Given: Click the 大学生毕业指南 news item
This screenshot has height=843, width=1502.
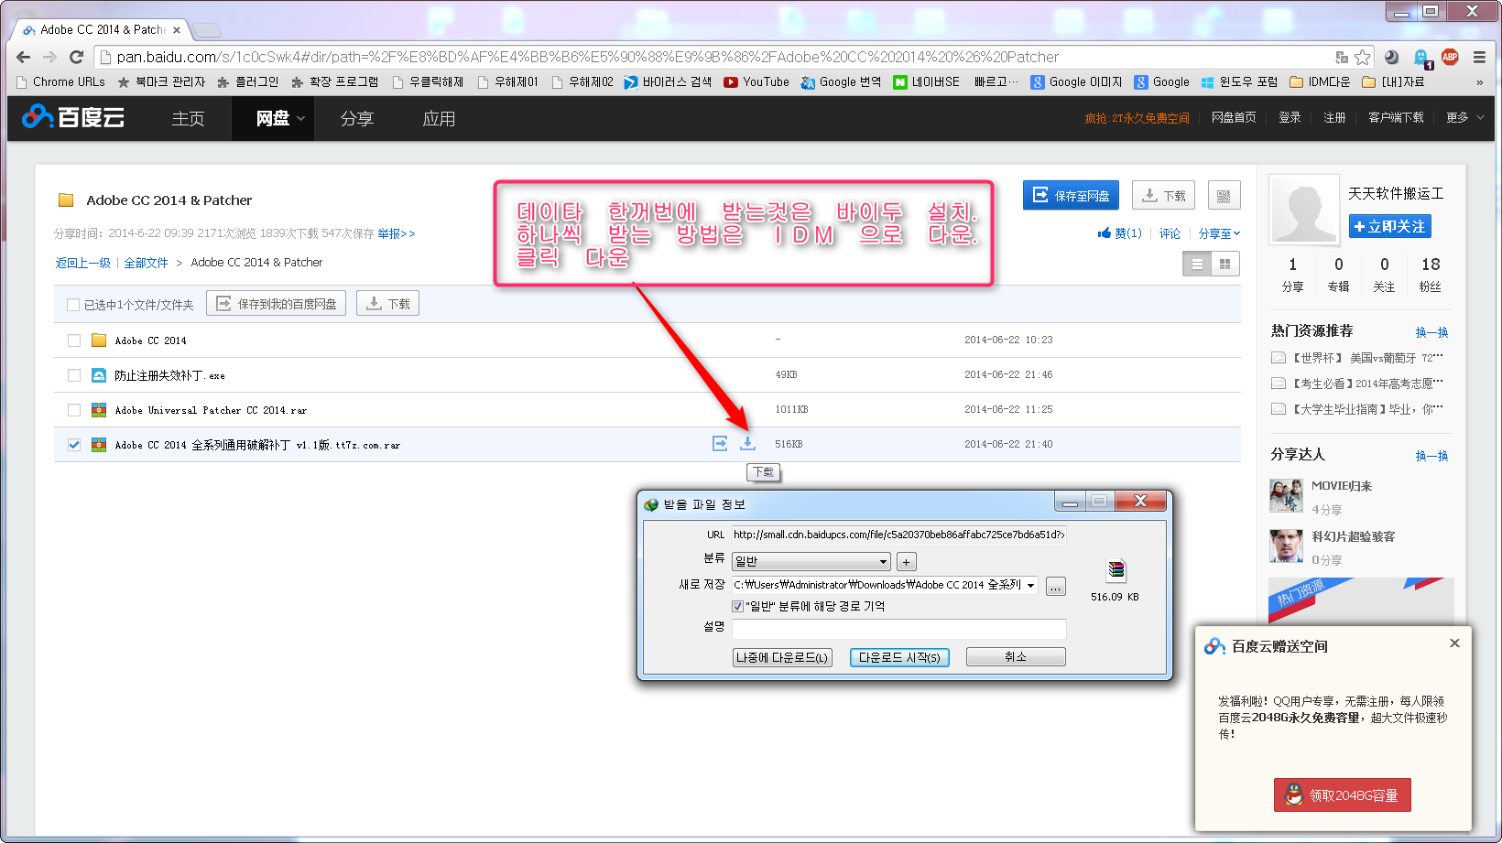Looking at the screenshot, I should (1367, 409).
